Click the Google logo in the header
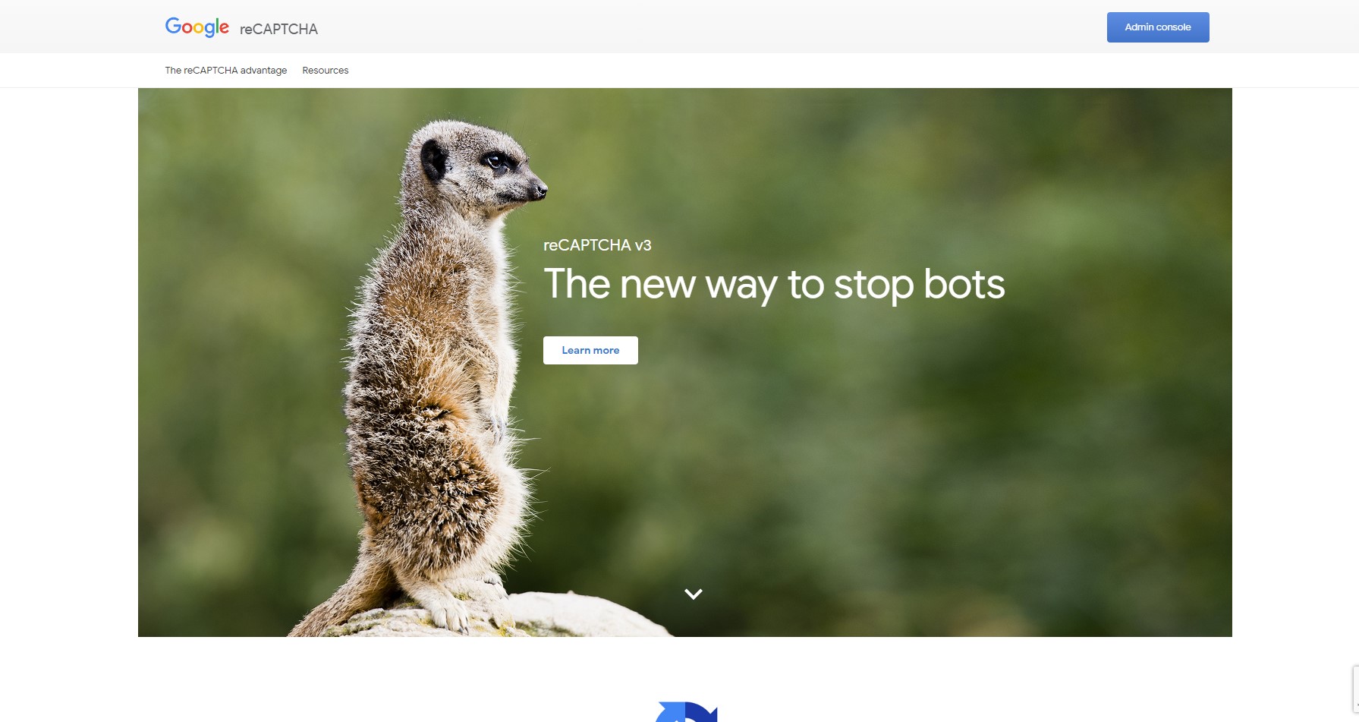Viewport: 1359px width, 722px height. [x=197, y=27]
